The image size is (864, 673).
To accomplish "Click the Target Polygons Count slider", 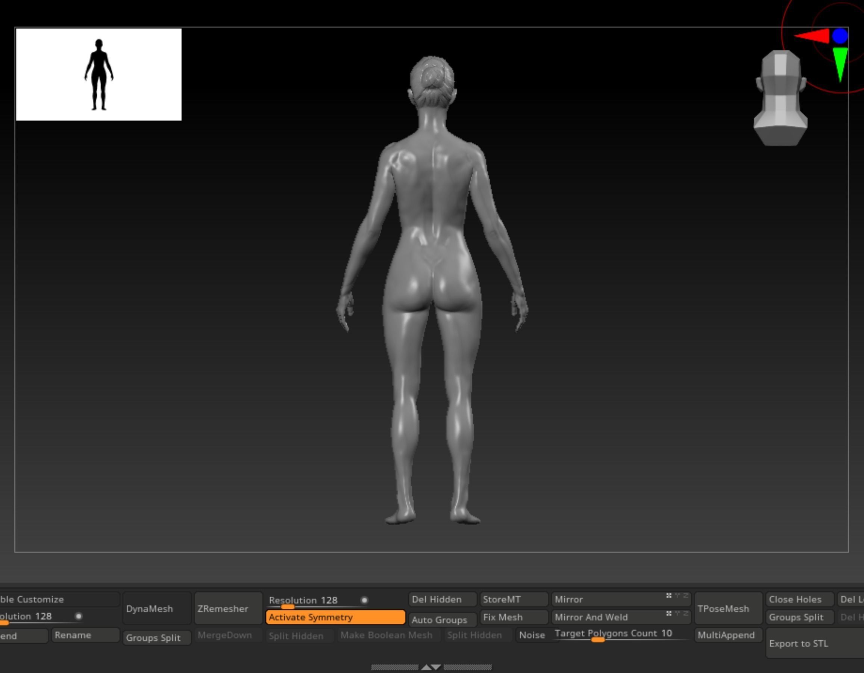I will point(622,635).
